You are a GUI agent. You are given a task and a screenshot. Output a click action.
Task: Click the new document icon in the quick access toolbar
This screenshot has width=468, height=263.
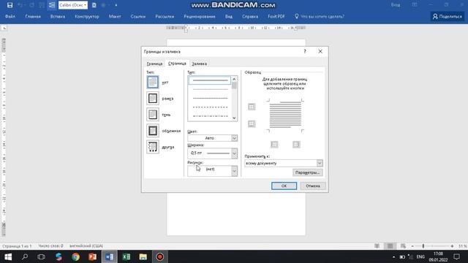pyautogui.click(x=94, y=5)
